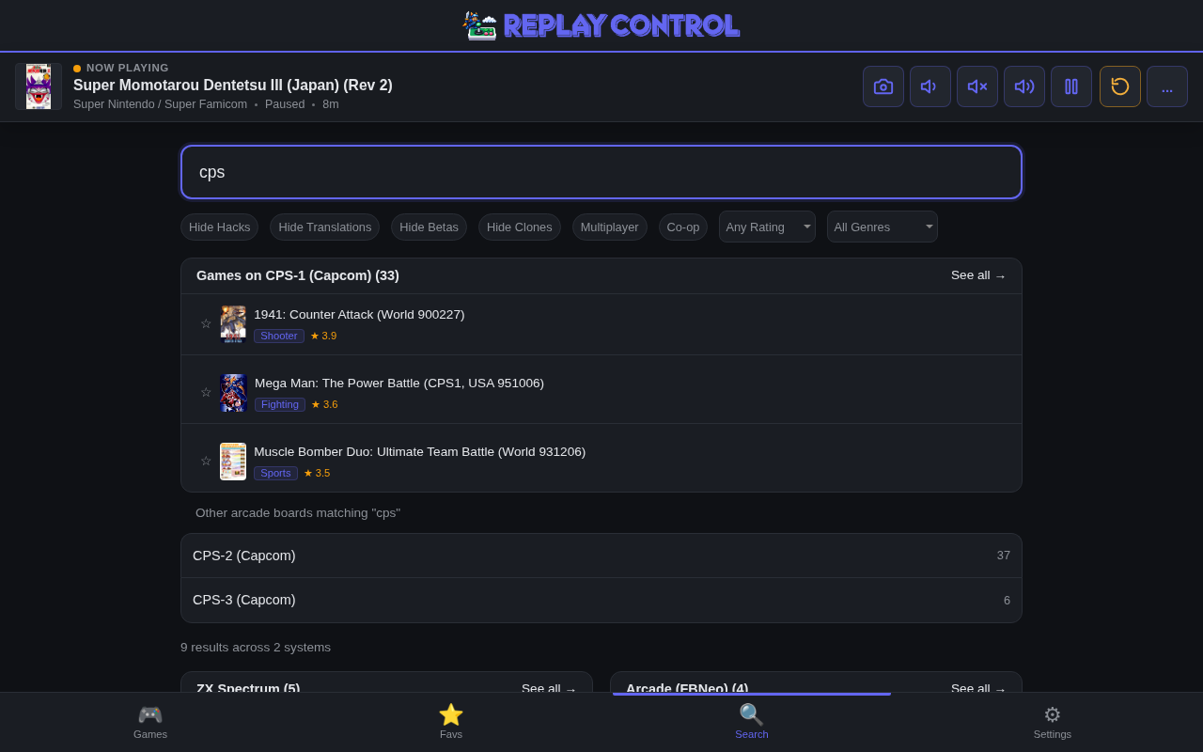1203x752 pixels.
Task: Open Muscle Bomber Duo: Ultimate Team Battle title
Action: coord(419,452)
